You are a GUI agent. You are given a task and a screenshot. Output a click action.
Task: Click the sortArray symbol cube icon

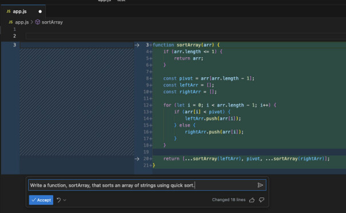(38, 22)
